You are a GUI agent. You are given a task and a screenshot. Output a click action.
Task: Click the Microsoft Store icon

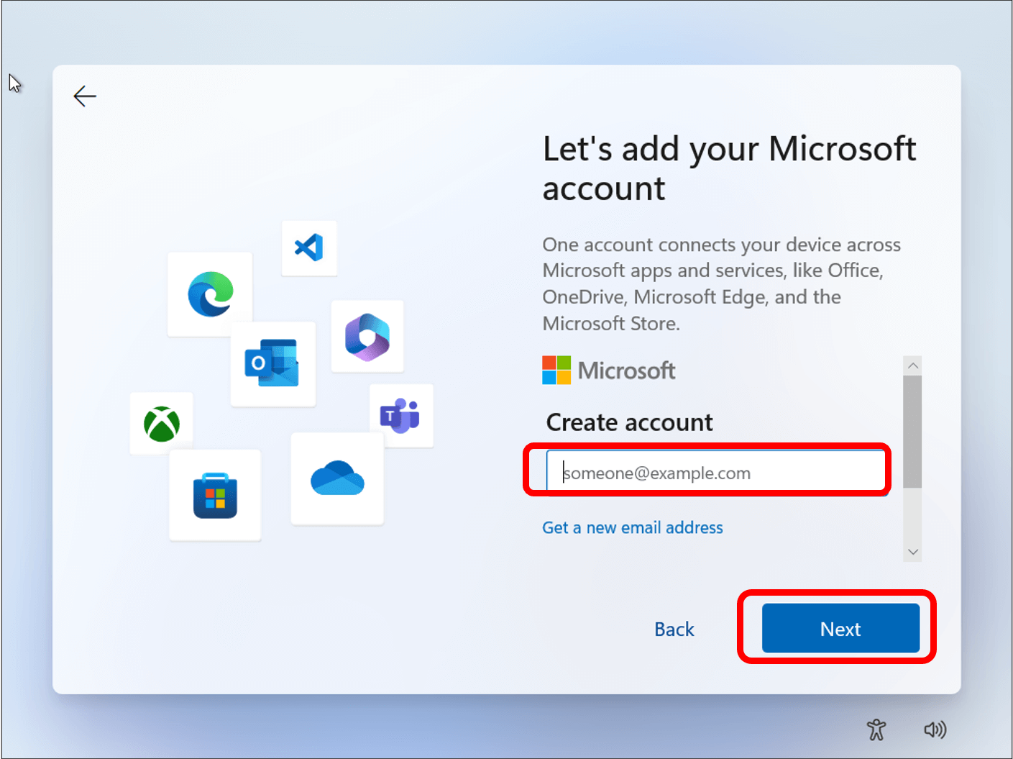pyautogui.click(x=215, y=495)
